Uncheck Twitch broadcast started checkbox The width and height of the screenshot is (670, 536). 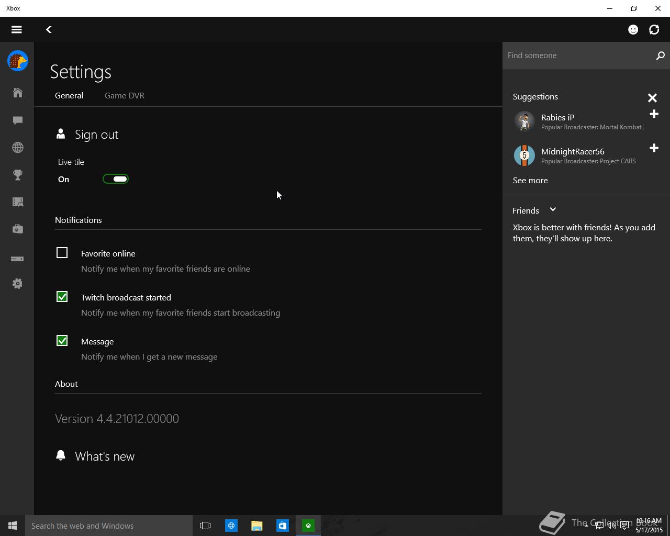[62, 297]
